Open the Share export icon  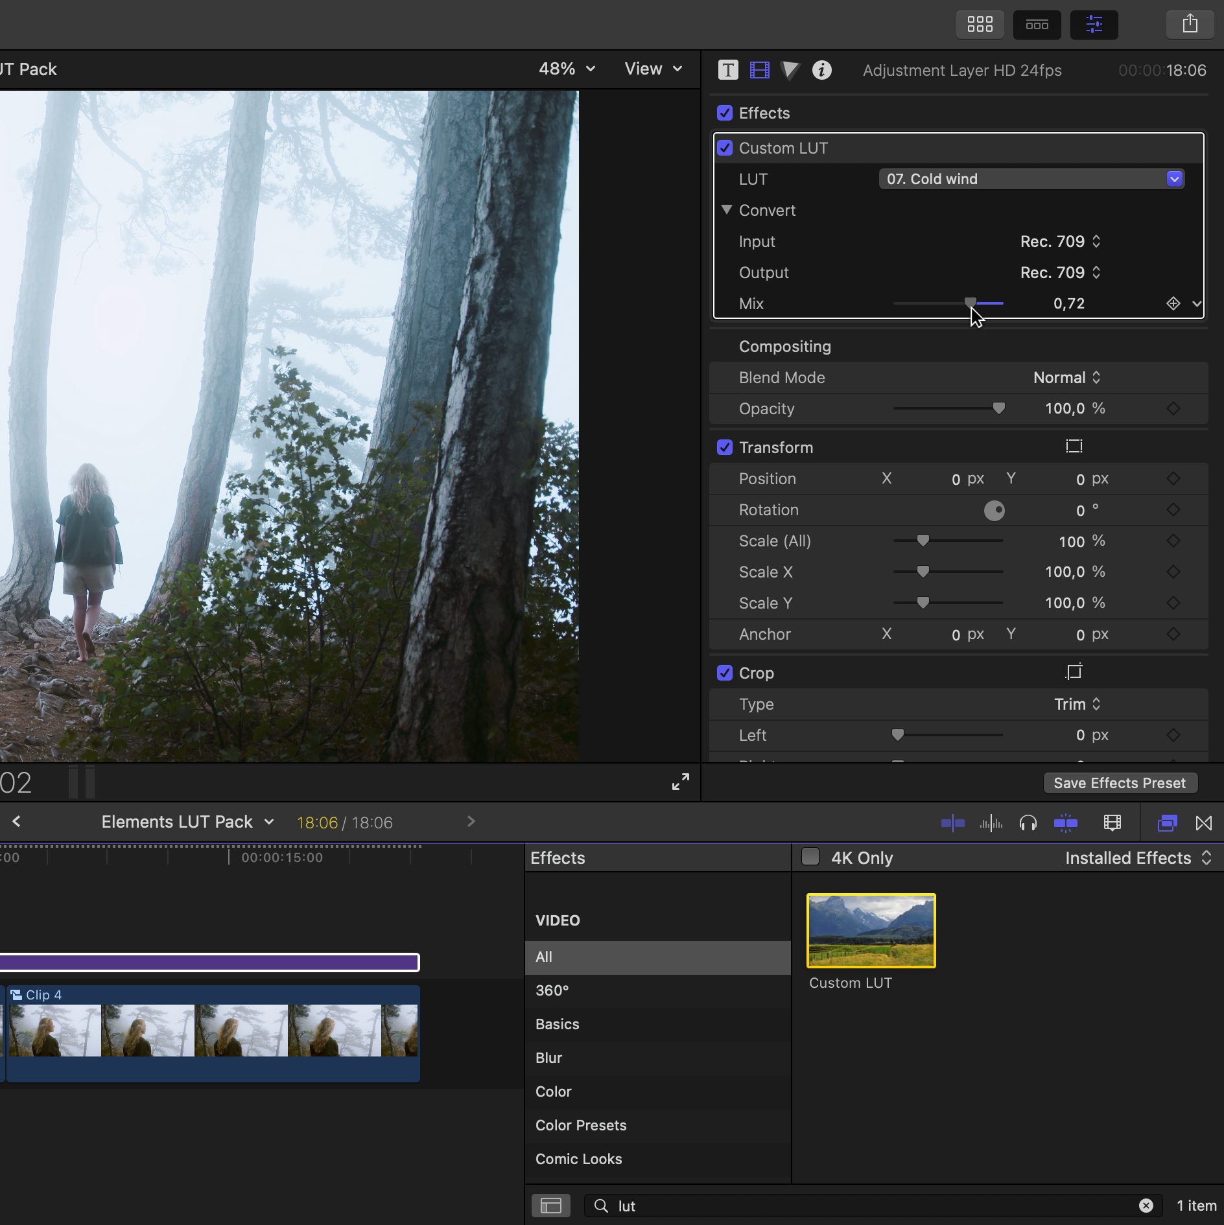[1190, 25]
